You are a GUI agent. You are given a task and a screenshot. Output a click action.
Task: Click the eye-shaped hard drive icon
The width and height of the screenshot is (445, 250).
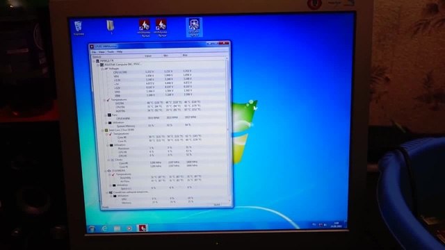coord(109,171)
